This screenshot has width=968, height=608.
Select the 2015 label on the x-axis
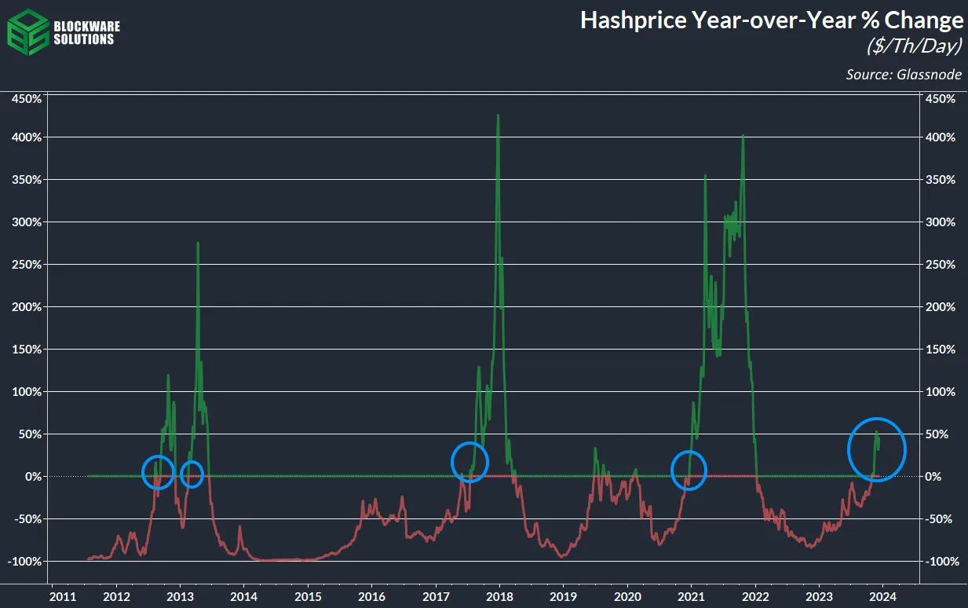click(x=308, y=595)
